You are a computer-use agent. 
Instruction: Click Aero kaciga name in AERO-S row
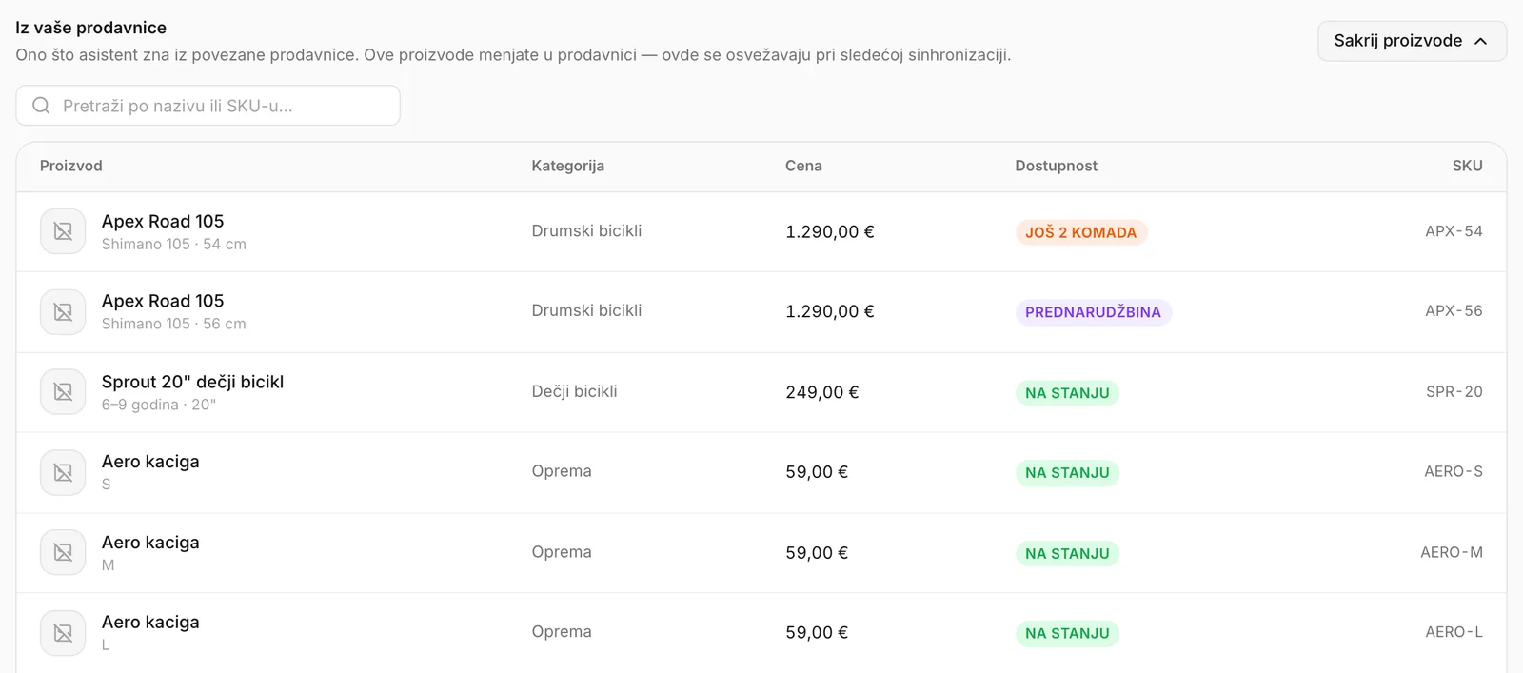pyautogui.click(x=150, y=462)
